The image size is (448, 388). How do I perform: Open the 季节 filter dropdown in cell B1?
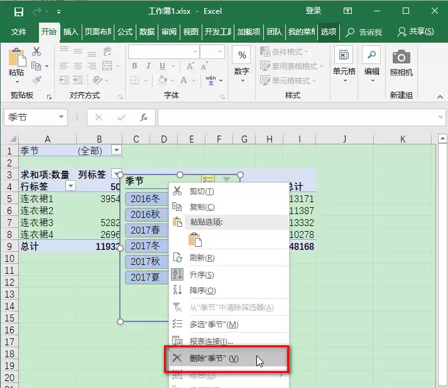click(117, 150)
